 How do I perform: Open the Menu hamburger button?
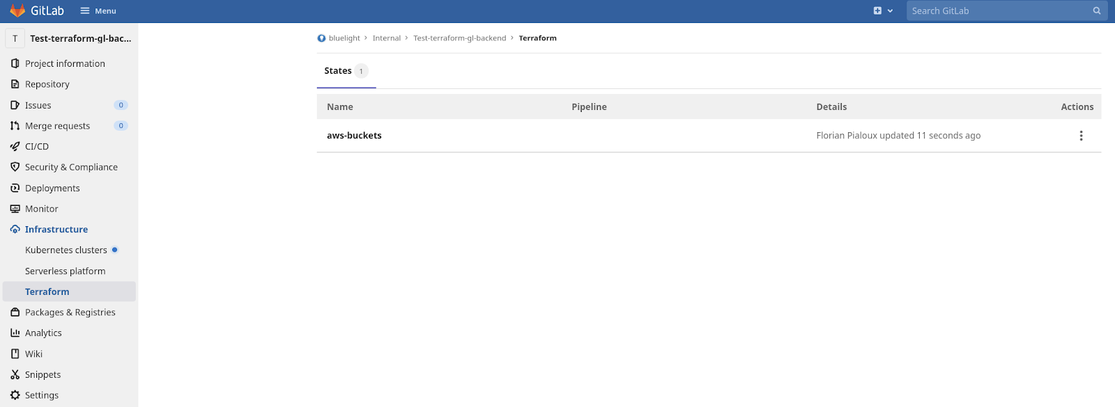click(x=98, y=11)
